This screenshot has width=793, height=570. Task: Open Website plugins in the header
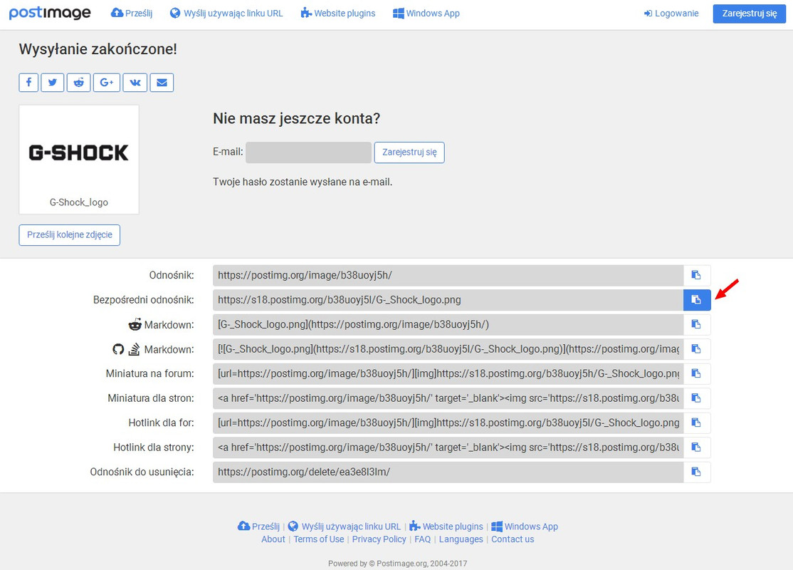point(338,13)
